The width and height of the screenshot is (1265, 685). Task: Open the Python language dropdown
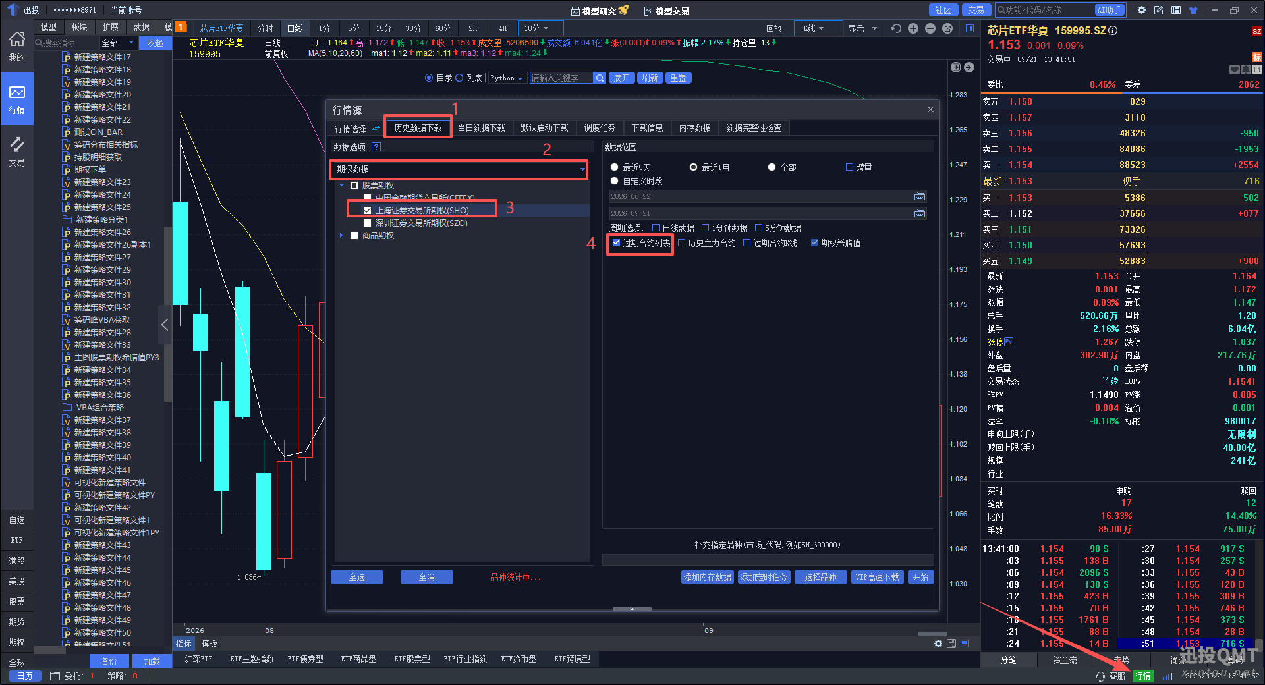tap(507, 78)
